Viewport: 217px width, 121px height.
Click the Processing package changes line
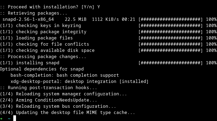pos(43,57)
